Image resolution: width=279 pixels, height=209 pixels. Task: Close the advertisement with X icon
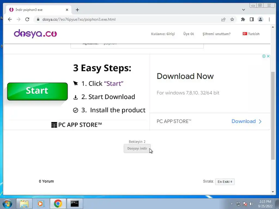pos(268,56)
